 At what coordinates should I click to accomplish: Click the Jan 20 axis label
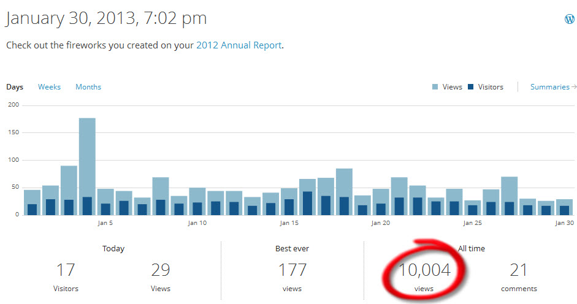(x=380, y=223)
